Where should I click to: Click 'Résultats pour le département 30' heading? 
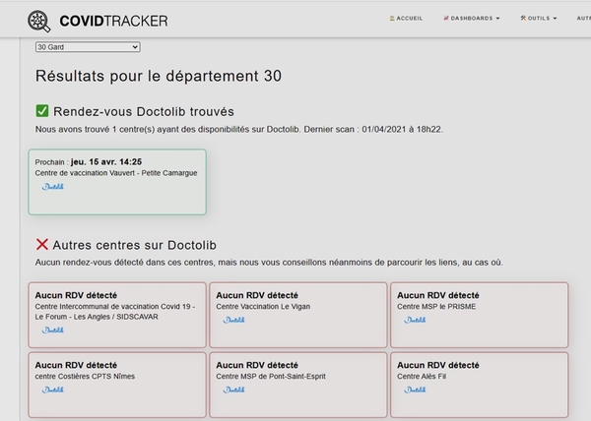[x=159, y=76]
